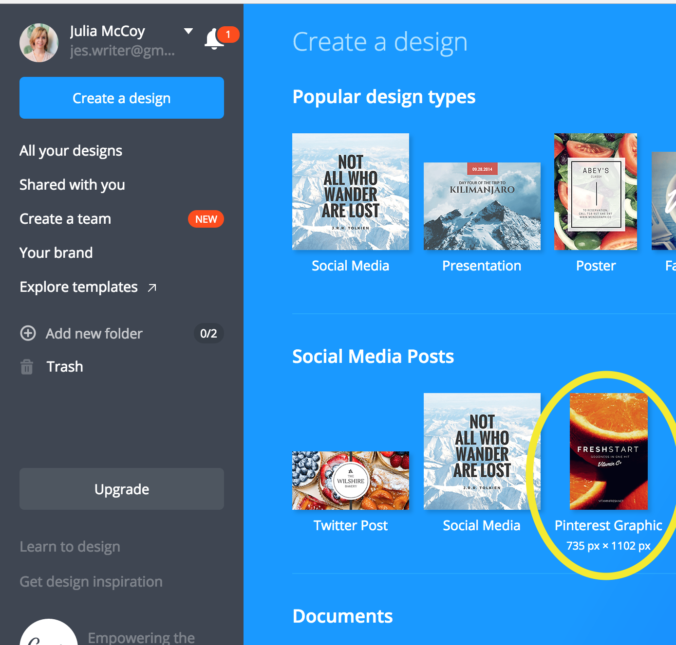Viewport: 676px width, 645px height.
Task: Click the jes.writer email text
Action: click(122, 51)
